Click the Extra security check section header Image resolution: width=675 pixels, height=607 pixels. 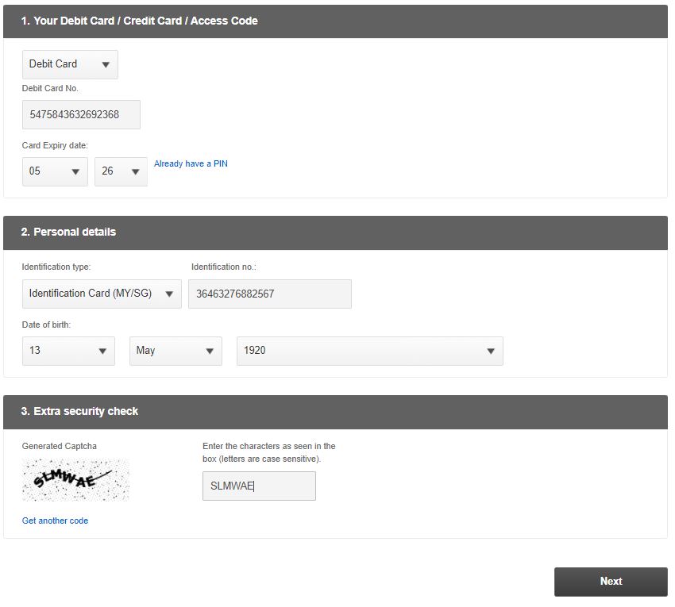click(x=79, y=412)
